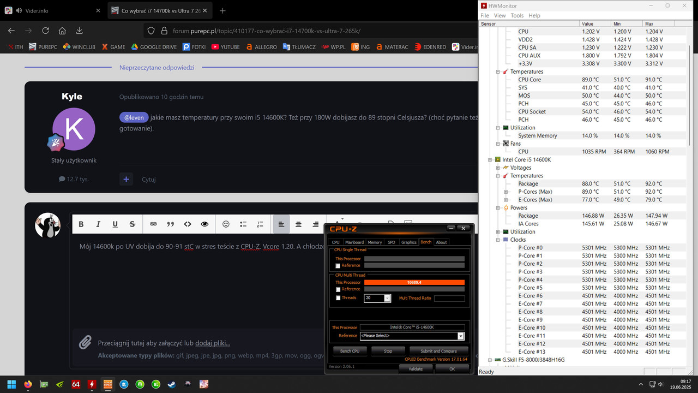
Task: Collapse the Temperatures node above CPU Core
Action: coord(498,72)
